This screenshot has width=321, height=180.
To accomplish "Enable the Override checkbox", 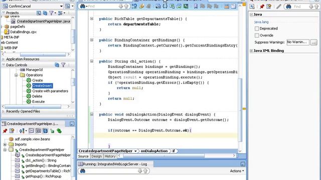I will [257, 35].
